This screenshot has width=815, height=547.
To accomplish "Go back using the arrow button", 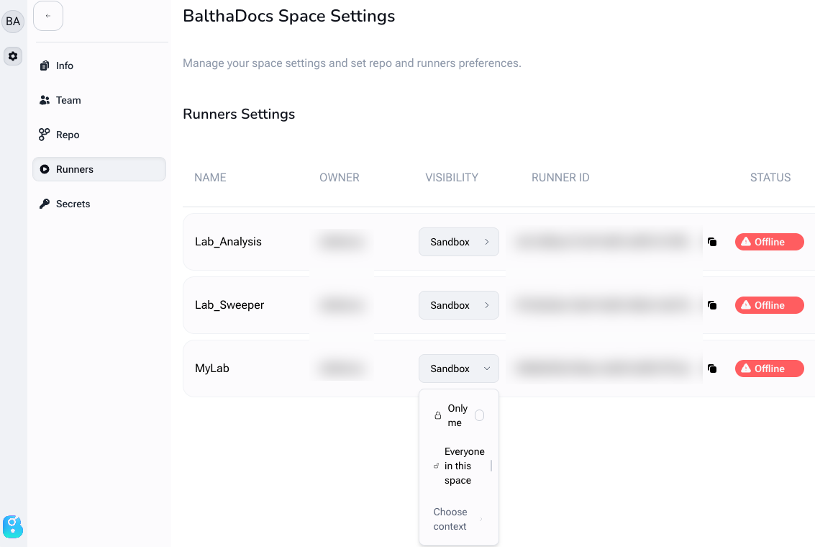I will [48, 16].
